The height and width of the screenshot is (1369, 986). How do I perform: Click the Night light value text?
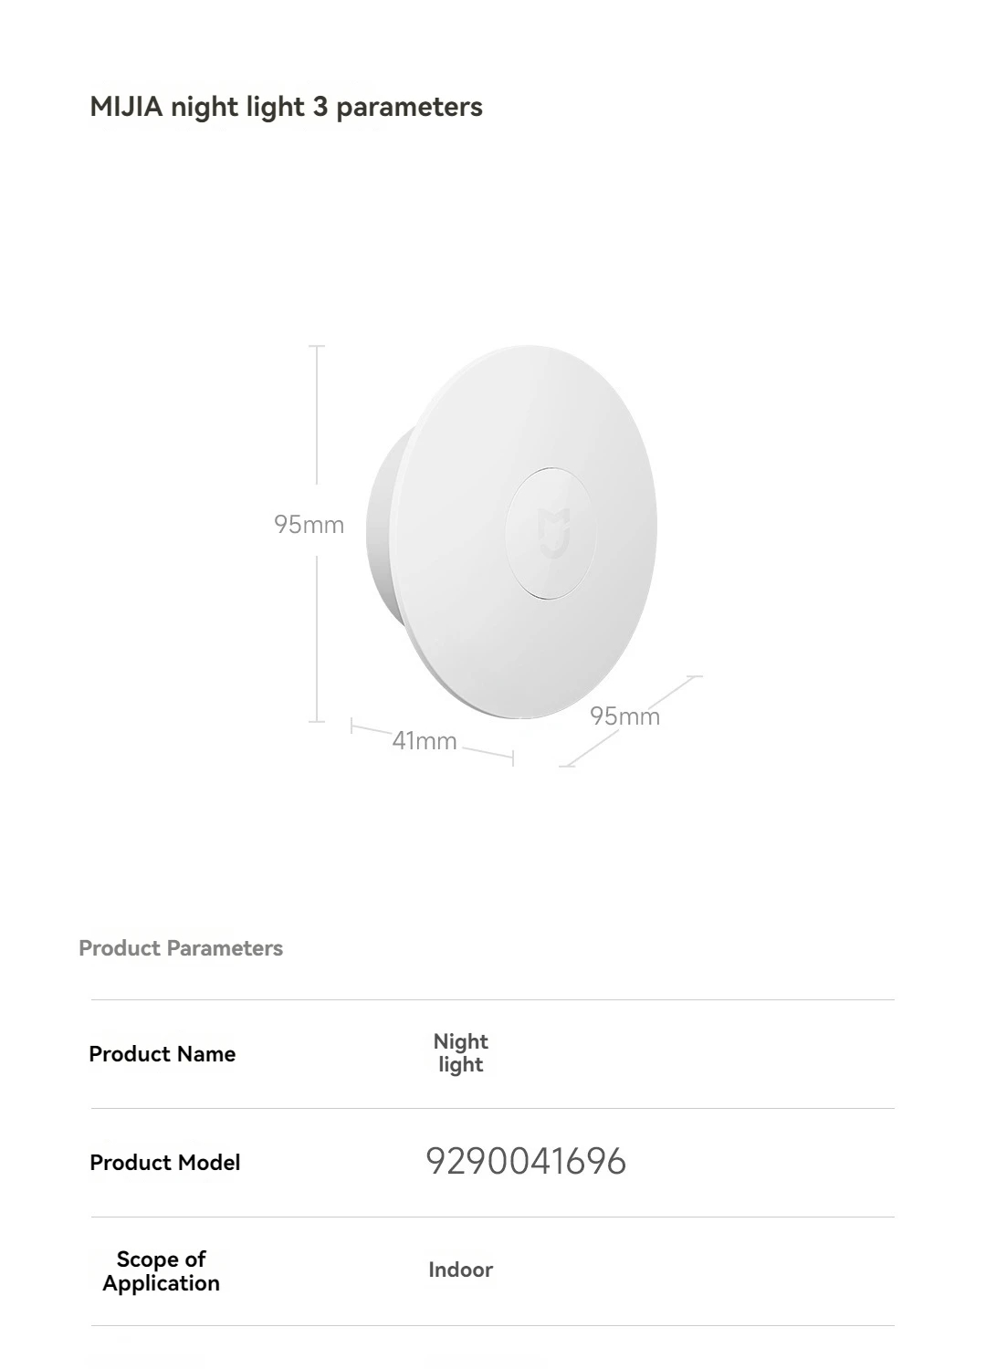click(461, 1053)
